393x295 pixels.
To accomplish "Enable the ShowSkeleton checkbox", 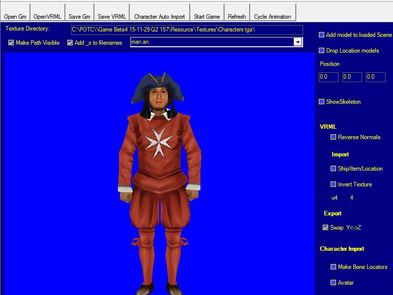I will click(x=321, y=102).
